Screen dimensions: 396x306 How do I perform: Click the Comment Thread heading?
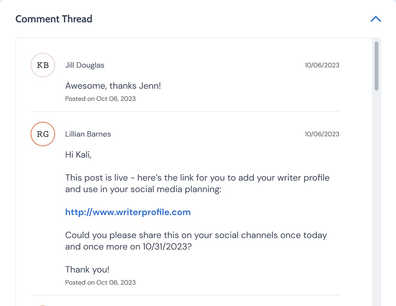(54, 19)
